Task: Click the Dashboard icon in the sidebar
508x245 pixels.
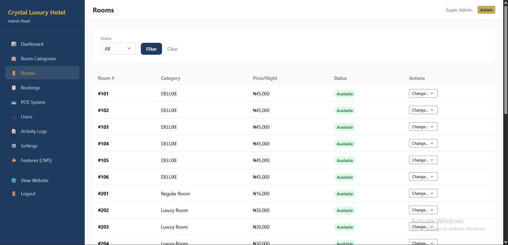Action: point(14,44)
